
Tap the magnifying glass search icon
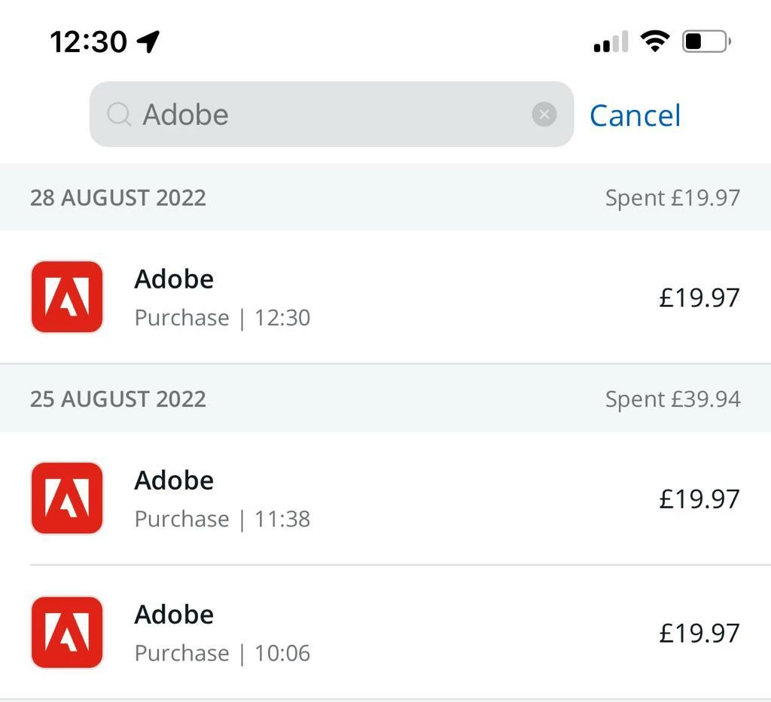(119, 114)
